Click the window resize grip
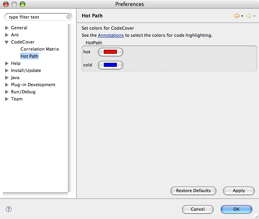The image size is (259, 219). (x=256, y=216)
